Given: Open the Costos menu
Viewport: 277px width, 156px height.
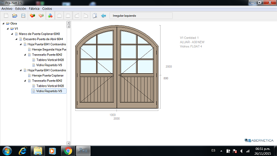Looking at the screenshot, I should pyautogui.click(x=47, y=9).
